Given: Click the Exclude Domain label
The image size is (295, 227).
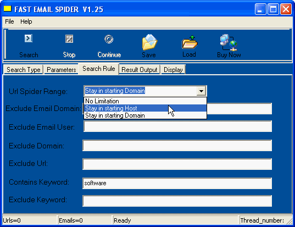Looking at the screenshot, I should (36, 146).
